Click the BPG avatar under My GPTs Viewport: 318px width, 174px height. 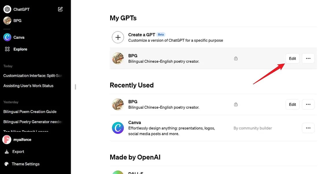tap(118, 58)
